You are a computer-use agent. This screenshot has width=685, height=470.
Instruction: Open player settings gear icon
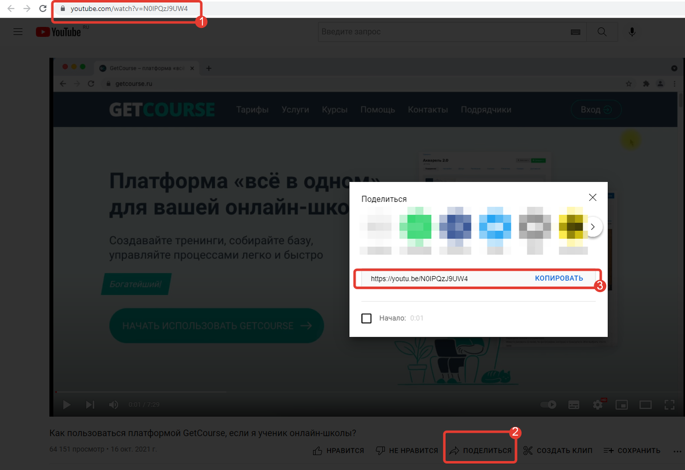(598, 404)
